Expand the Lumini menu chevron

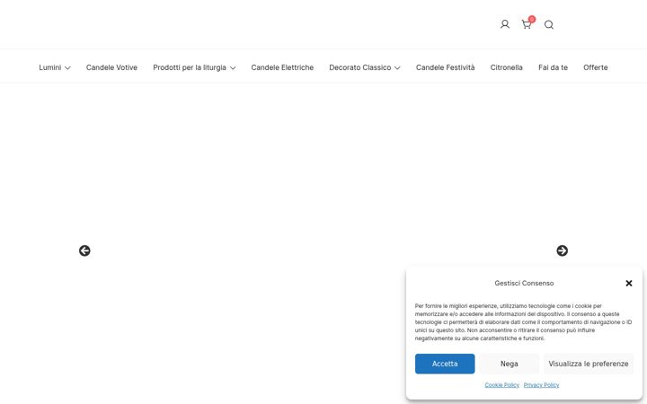click(x=67, y=68)
